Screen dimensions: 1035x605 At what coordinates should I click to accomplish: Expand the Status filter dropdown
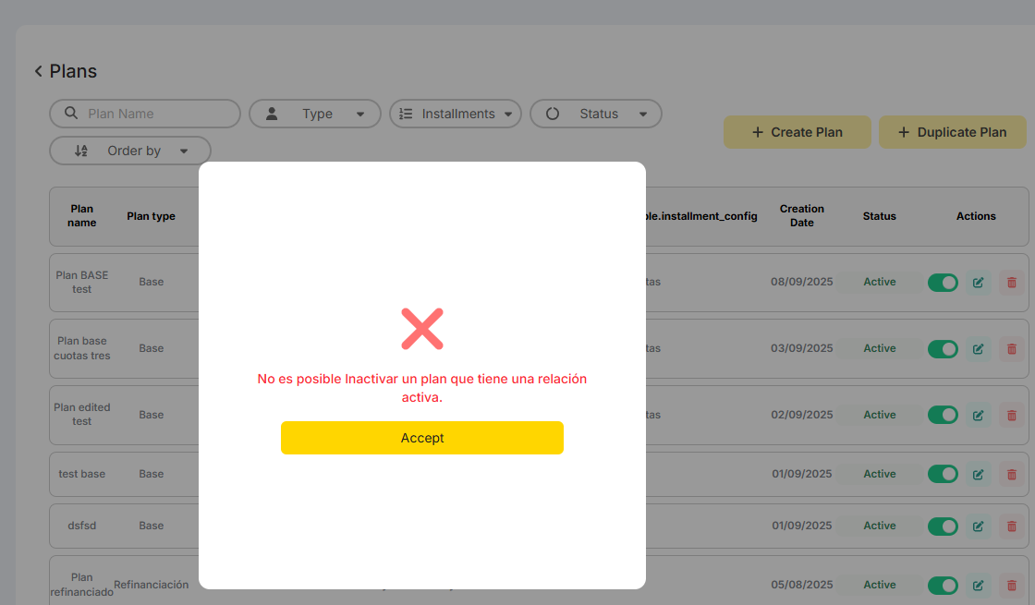(x=596, y=114)
